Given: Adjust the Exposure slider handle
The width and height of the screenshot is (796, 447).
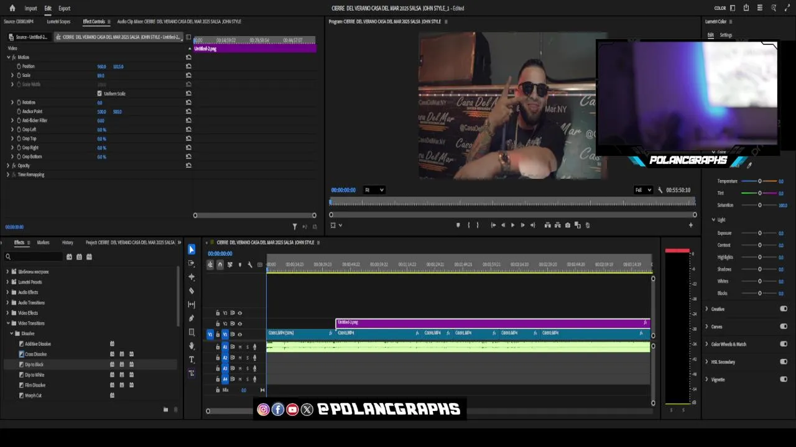Looking at the screenshot, I should pyautogui.click(x=759, y=233).
